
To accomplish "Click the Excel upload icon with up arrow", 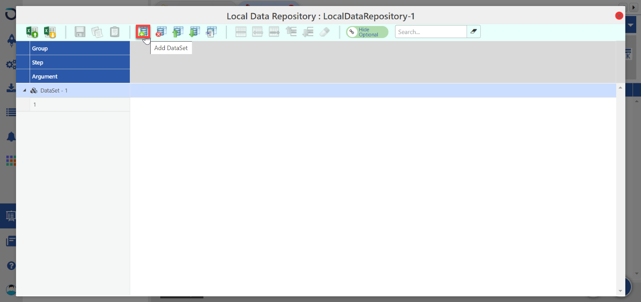I will pos(32,32).
